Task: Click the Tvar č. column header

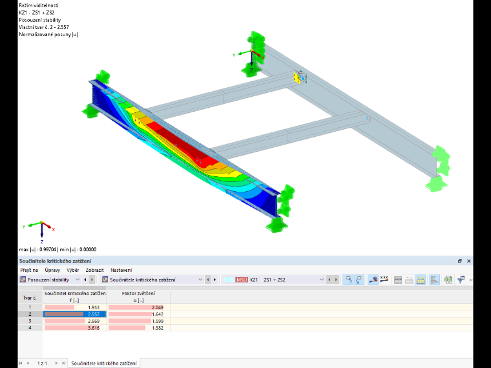Action: pyautogui.click(x=30, y=297)
